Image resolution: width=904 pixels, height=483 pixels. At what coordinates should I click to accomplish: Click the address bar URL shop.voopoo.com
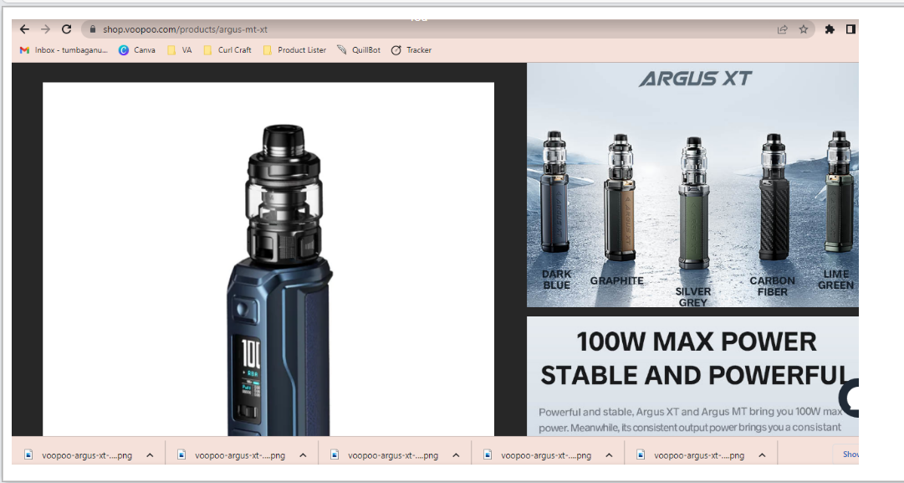tap(185, 29)
